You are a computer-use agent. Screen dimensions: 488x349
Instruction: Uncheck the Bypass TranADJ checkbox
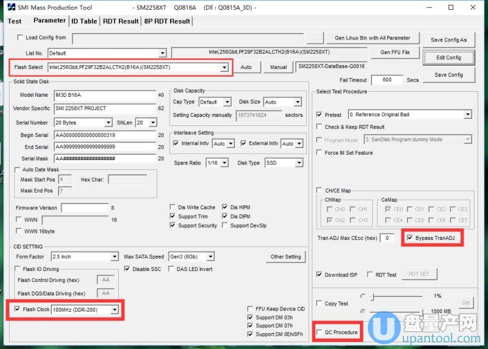[410, 238]
